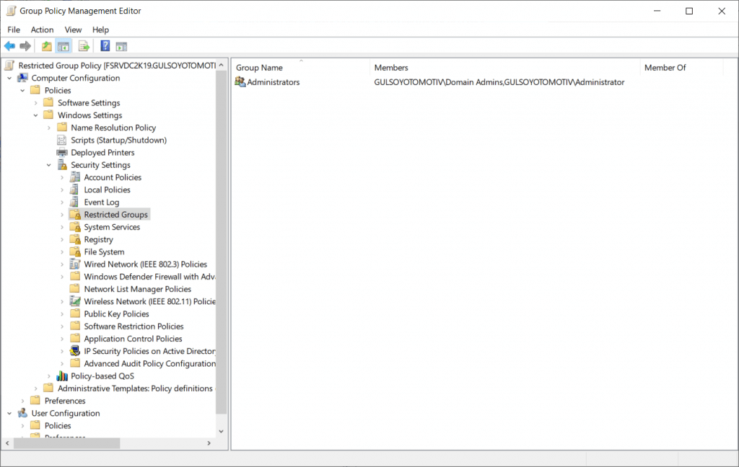Open the View menu
Screen dimensions: 739x467
[x=73, y=30]
